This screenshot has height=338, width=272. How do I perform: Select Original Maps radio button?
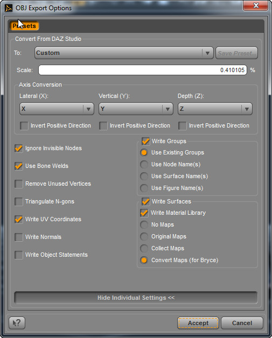[x=144, y=236]
